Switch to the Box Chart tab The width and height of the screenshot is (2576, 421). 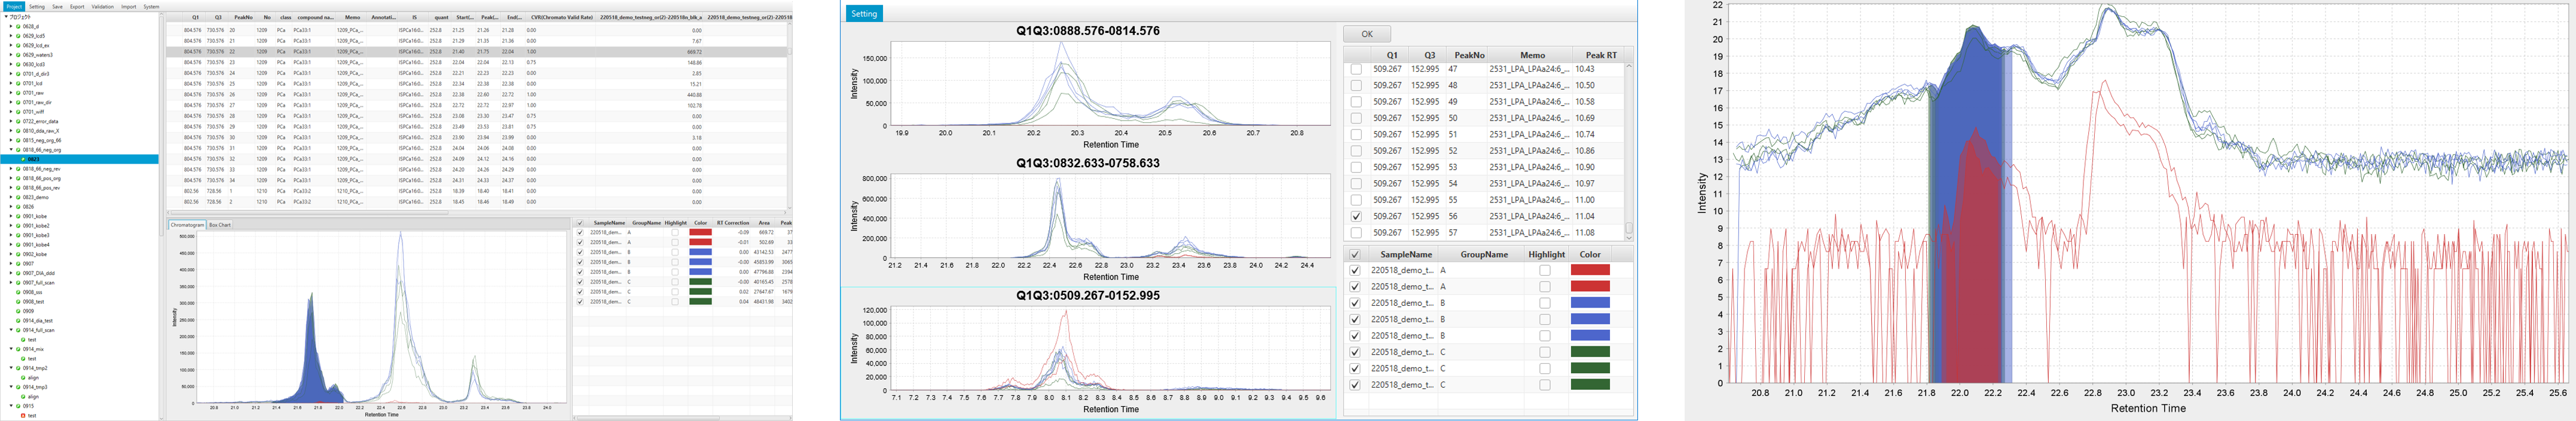pyautogui.click(x=220, y=225)
